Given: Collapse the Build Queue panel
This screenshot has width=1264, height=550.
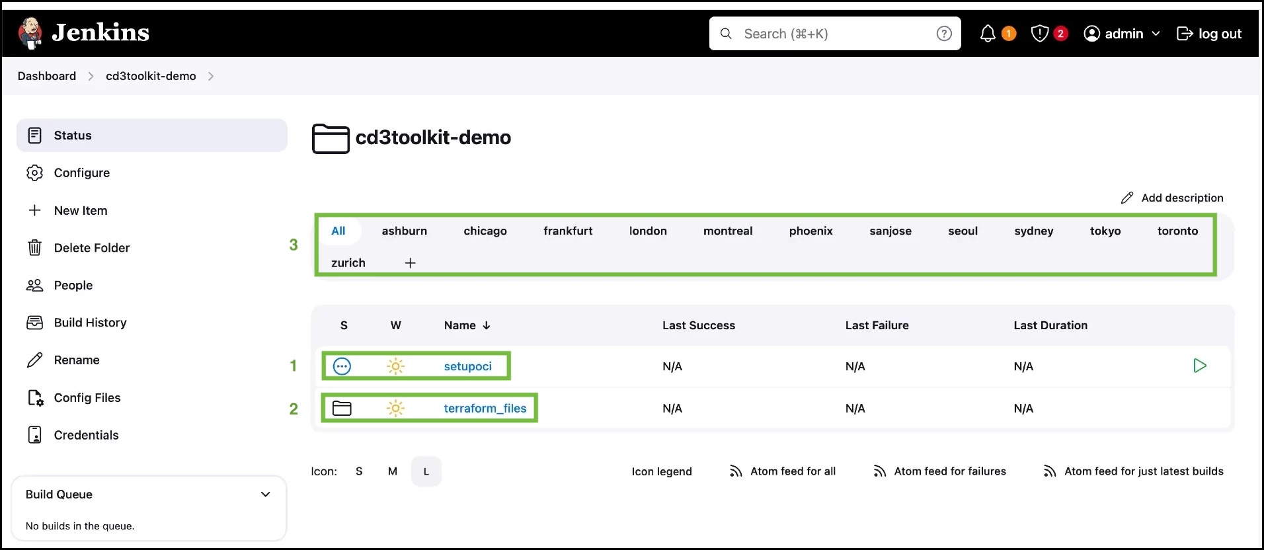Looking at the screenshot, I should pyautogui.click(x=265, y=494).
